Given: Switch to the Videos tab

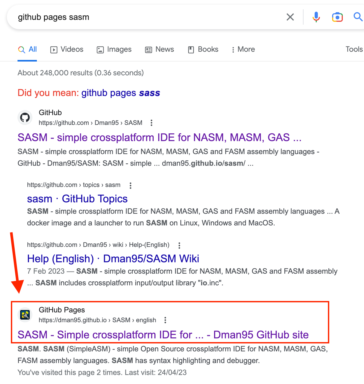Looking at the screenshot, I should point(67,50).
